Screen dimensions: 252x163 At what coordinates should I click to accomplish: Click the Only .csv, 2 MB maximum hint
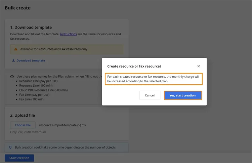tap(28, 132)
